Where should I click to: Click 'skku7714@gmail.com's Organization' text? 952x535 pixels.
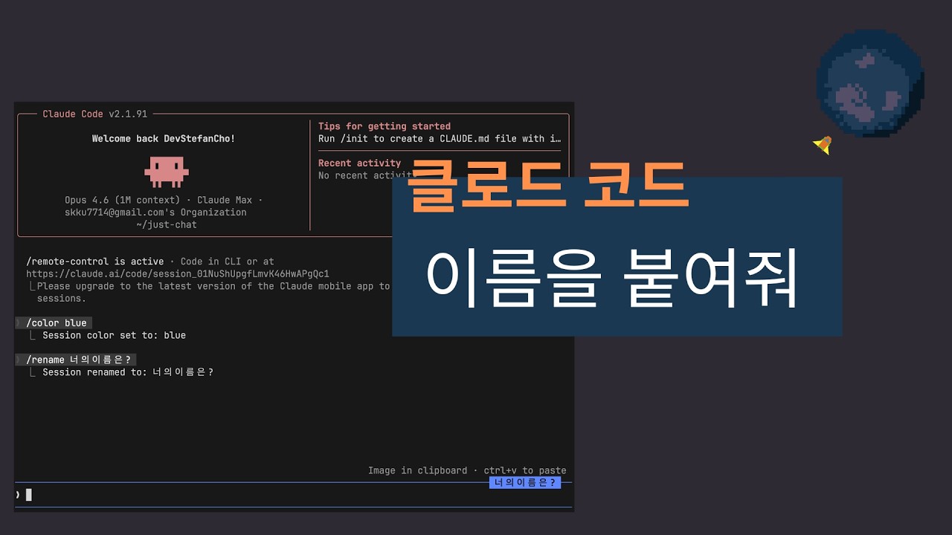click(x=155, y=213)
